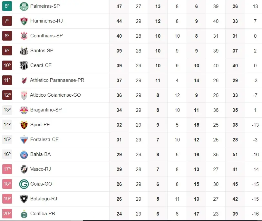Open the Atlético Goianiense-GO team link

[x=55, y=95]
